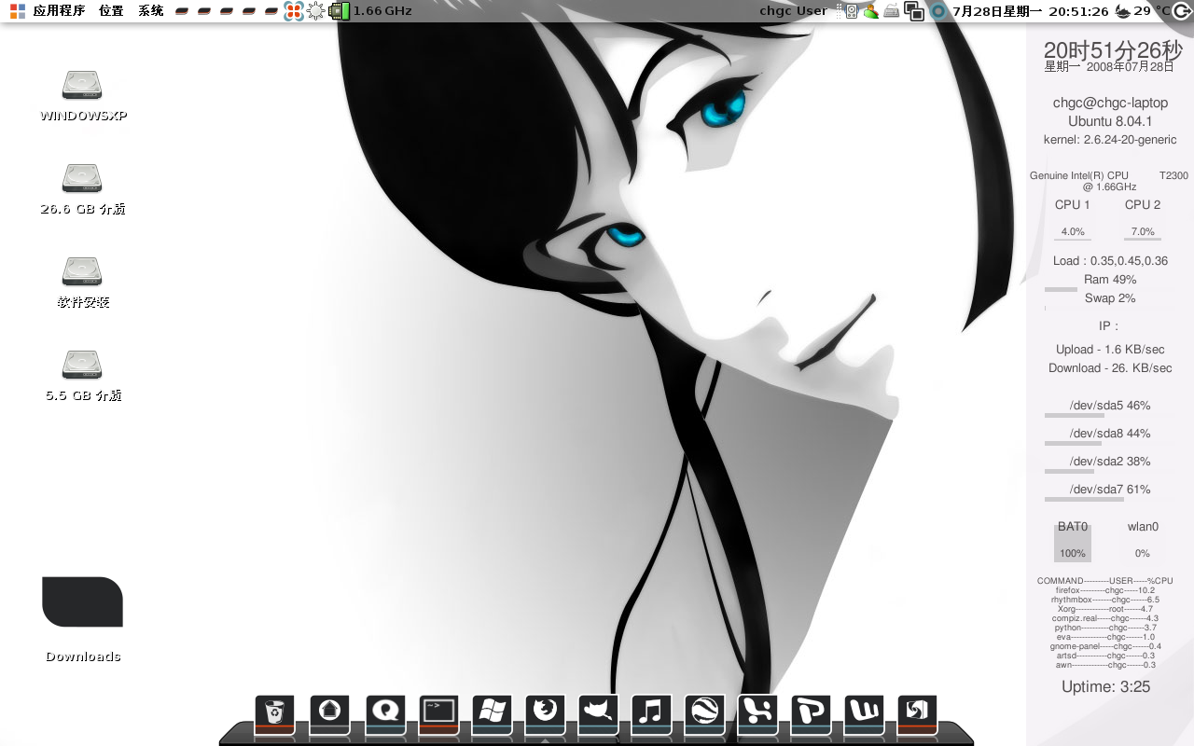Click the CPU frequency 1.66 GHz applet

coord(371,11)
